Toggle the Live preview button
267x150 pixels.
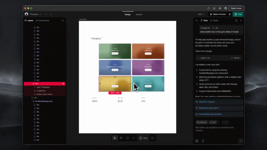[x=238, y=14]
